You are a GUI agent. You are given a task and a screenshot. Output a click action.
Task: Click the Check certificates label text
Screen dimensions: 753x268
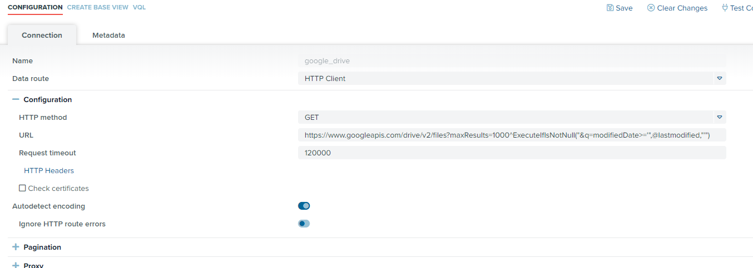coord(58,189)
